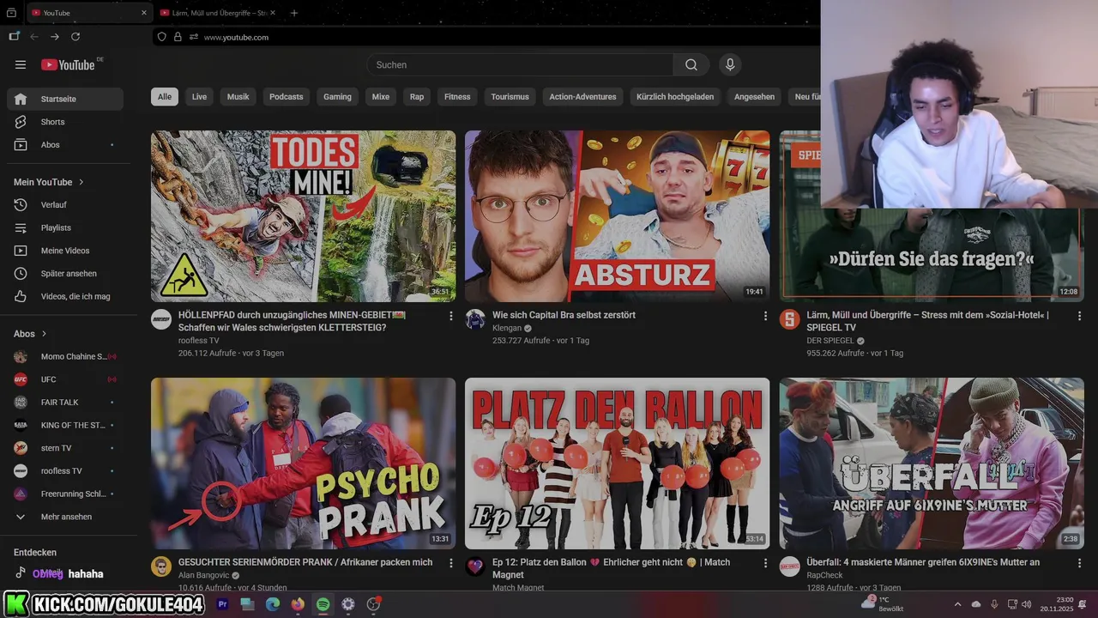Go back in the browser
1098x618 pixels.
point(34,37)
